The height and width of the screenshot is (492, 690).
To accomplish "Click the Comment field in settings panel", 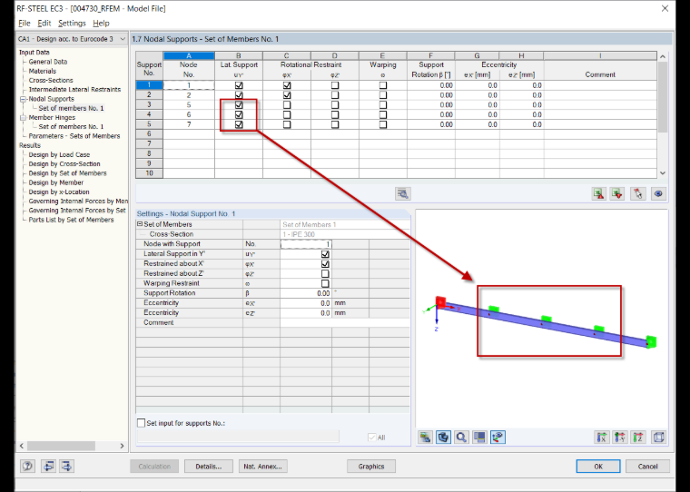I will tap(345, 322).
